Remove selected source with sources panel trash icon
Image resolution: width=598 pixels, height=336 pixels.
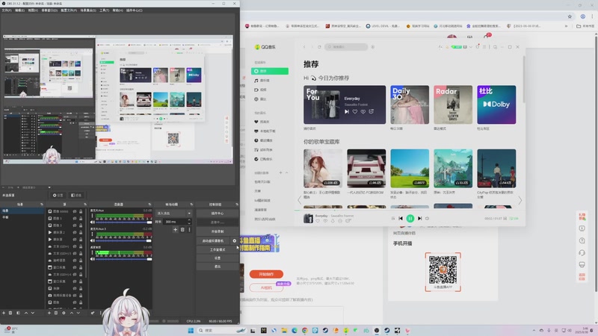point(56,313)
